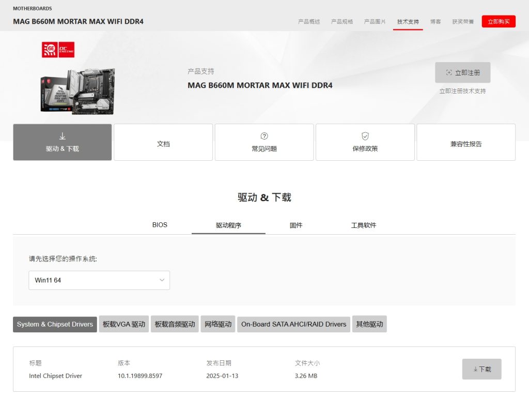Select the 板载音频驱动 category
Image resolution: width=529 pixels, height=398 pixels.
[175, 324]
